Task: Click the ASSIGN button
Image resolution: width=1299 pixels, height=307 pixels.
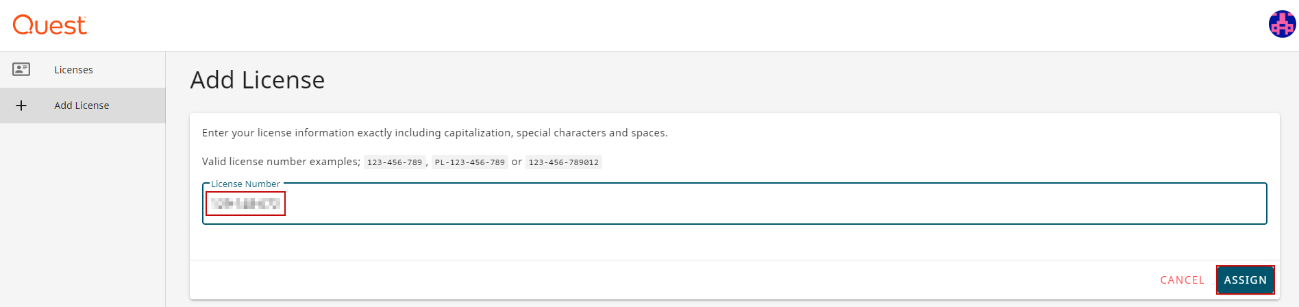Action: (x=1245, y=280)
